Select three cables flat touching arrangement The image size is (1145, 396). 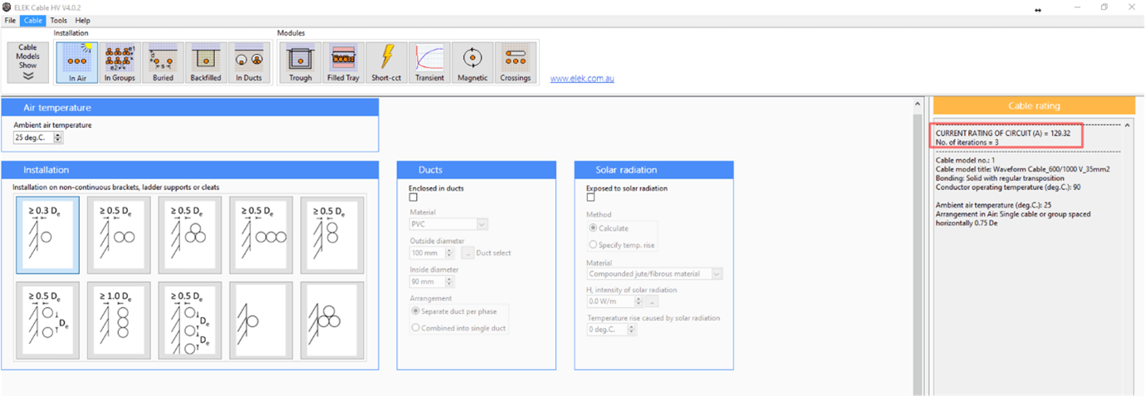(262, 235)
